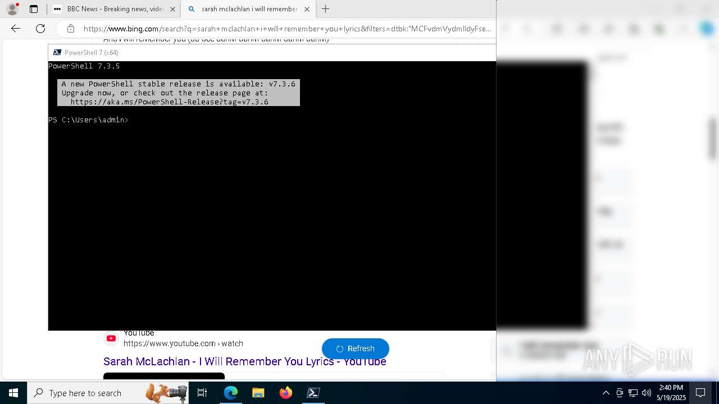Click the squirrel search highlight image
Viewport: 719px width, 404px height.
click(166, 393)
